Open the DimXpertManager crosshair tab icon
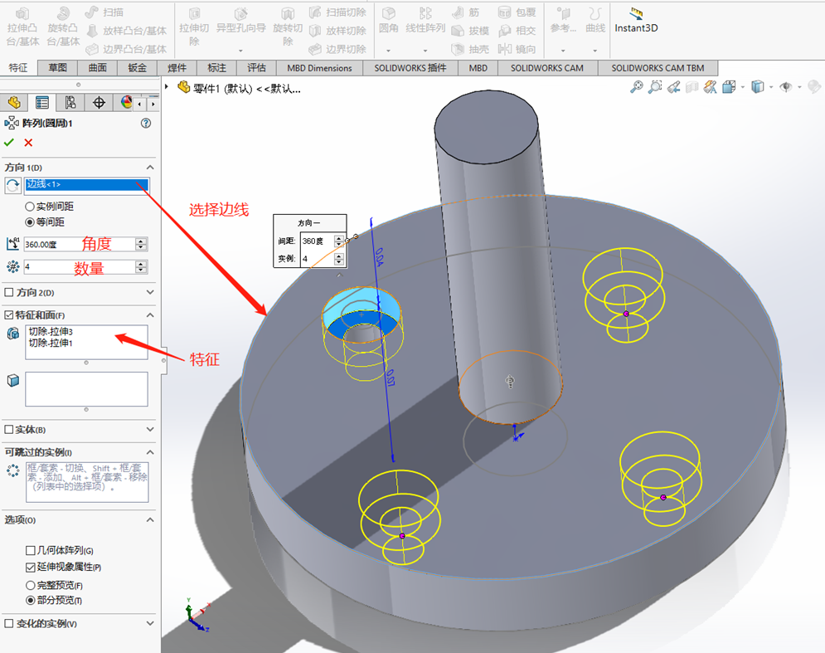Viewport: 825px width, 653px height. 99,102
